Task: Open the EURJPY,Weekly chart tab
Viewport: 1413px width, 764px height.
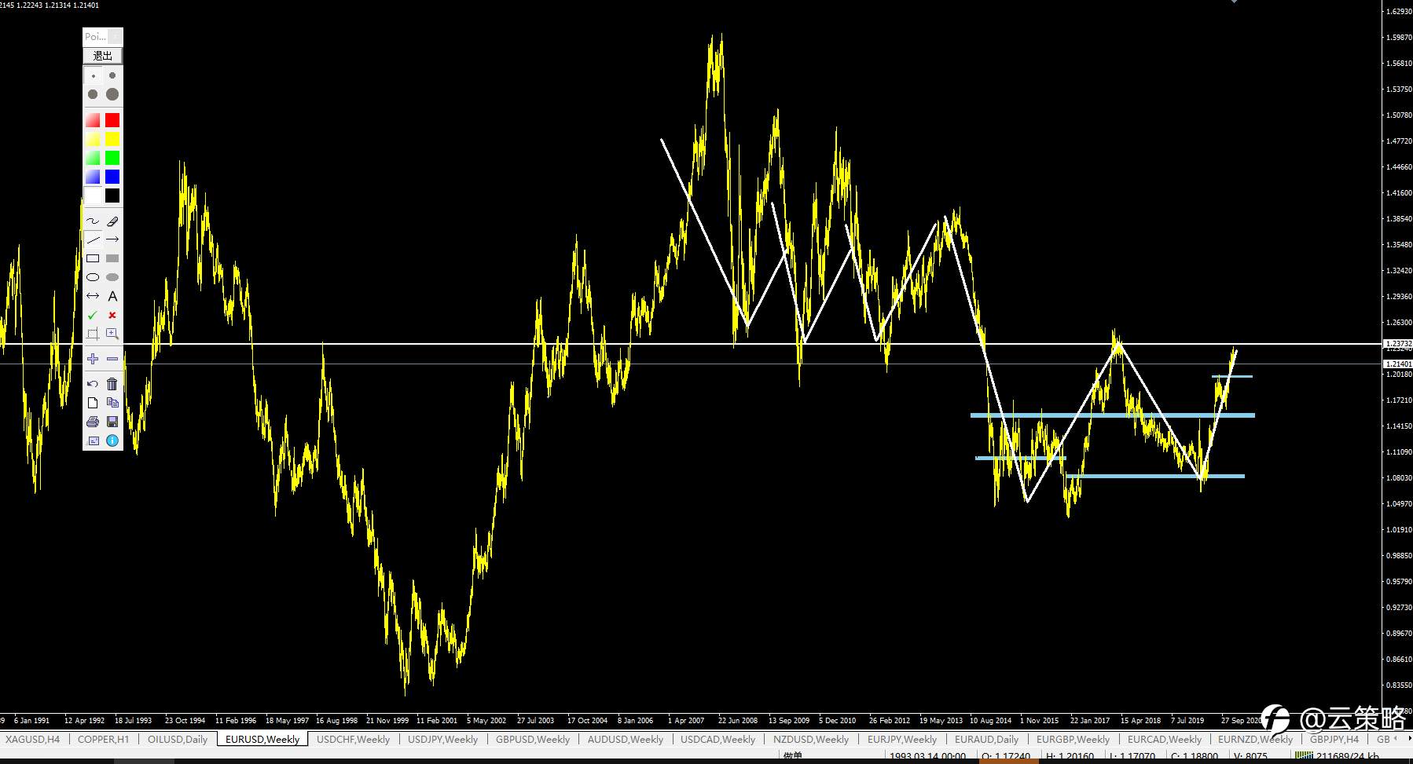Action: tap(902, 739)
